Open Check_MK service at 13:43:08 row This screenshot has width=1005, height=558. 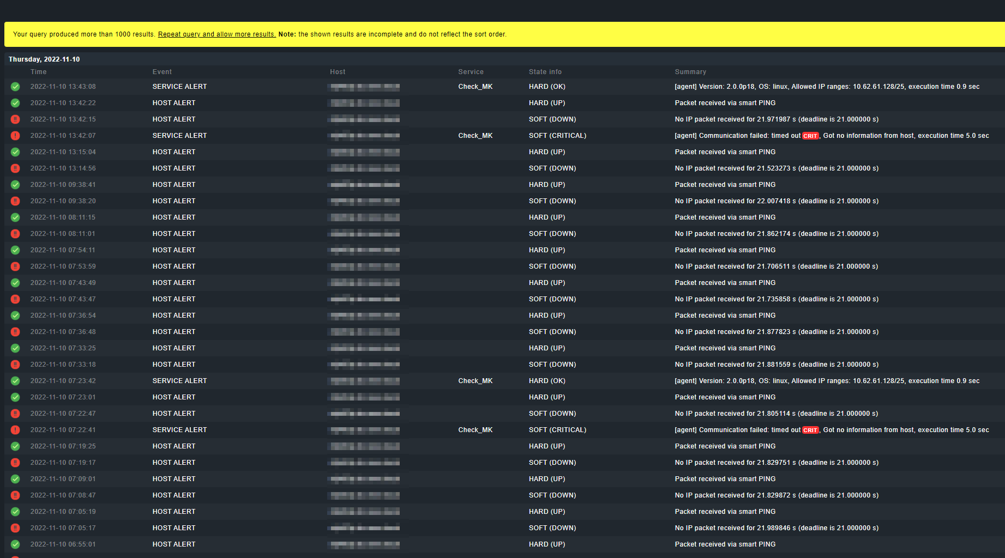[475, 87]
